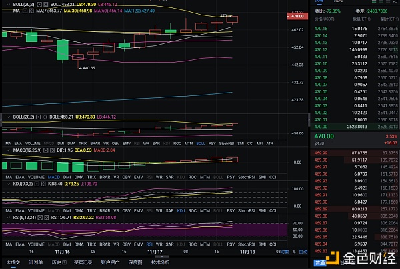The height and width of the screenshot is (269, 400).
Task: Select bid price 469.85 row
Action: (x=355, y=237)
